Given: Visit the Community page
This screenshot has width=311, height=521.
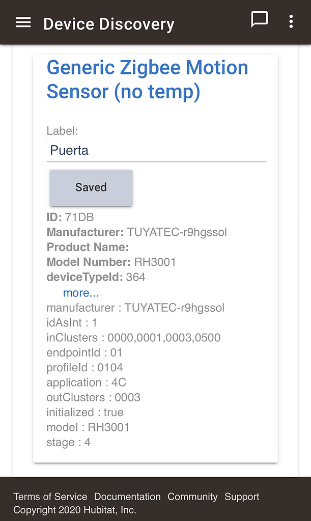Looking at the screenshot, I should pos(192,497).
